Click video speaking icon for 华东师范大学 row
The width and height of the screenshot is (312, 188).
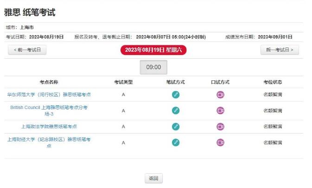point(220,95)
